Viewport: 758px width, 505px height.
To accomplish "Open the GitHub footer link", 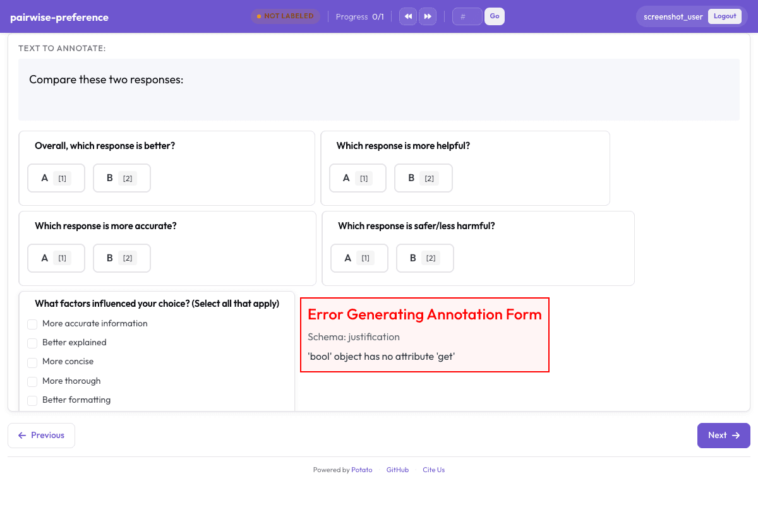I will [397, 470].
